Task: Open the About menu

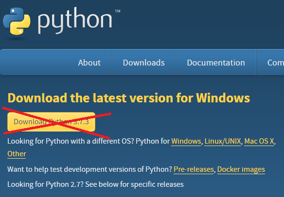Action: tap(89, 63)
